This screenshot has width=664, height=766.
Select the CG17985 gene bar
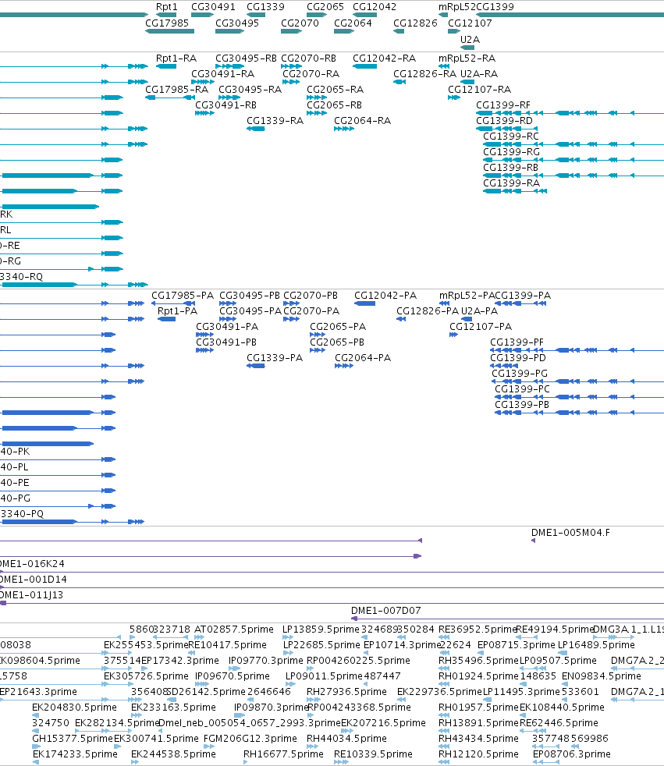pyautogui.click(x=169, y=31)
